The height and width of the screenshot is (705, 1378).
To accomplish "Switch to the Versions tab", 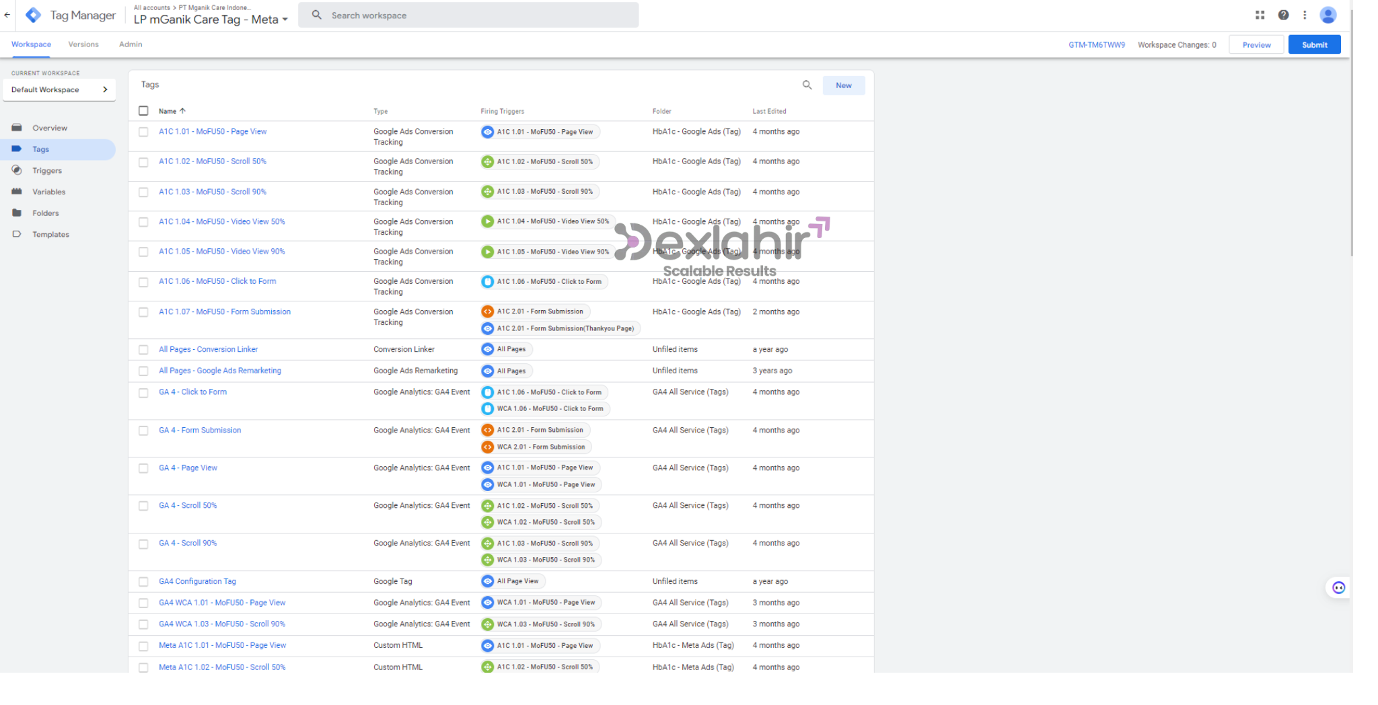I will pos(83,44).
